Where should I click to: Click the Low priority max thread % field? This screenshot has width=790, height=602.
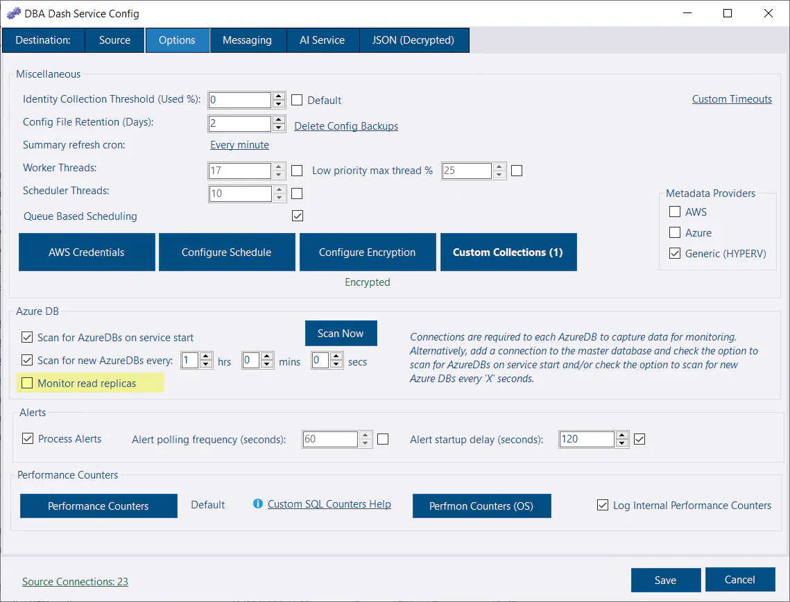pos(467,171)
